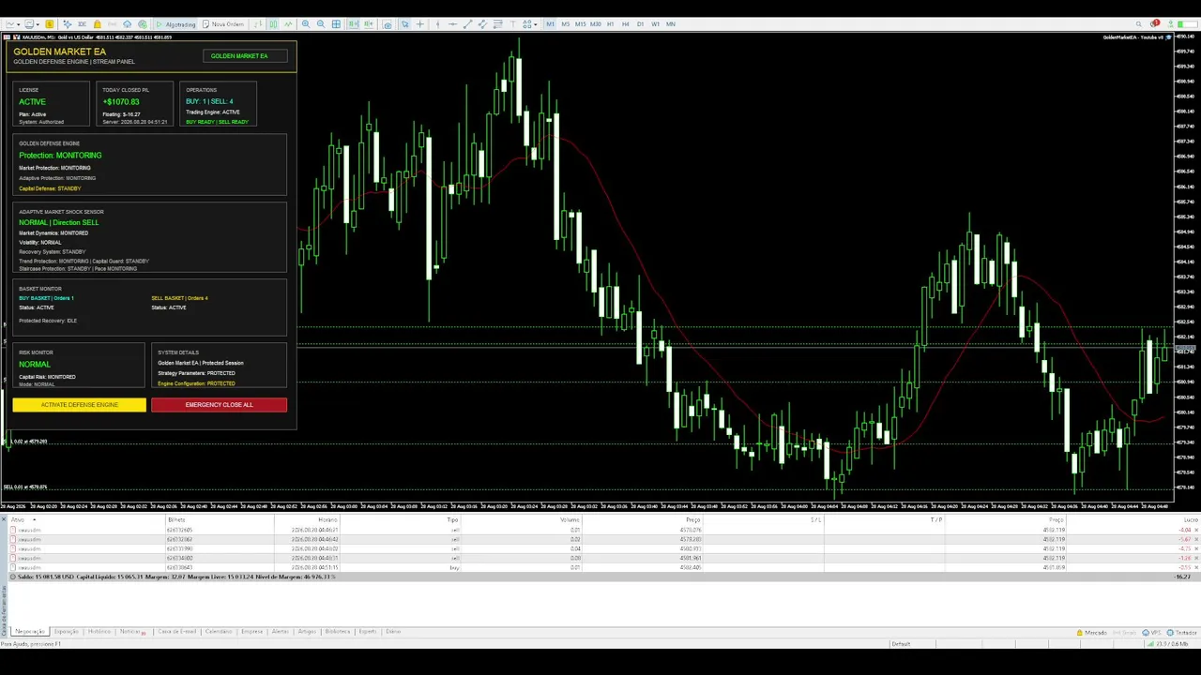The width and height of the screenshot is (1201, 675).
Task: Click ACTIVATE DEFENSE ENGINE yellow button
Action: [x=80, y=405]
